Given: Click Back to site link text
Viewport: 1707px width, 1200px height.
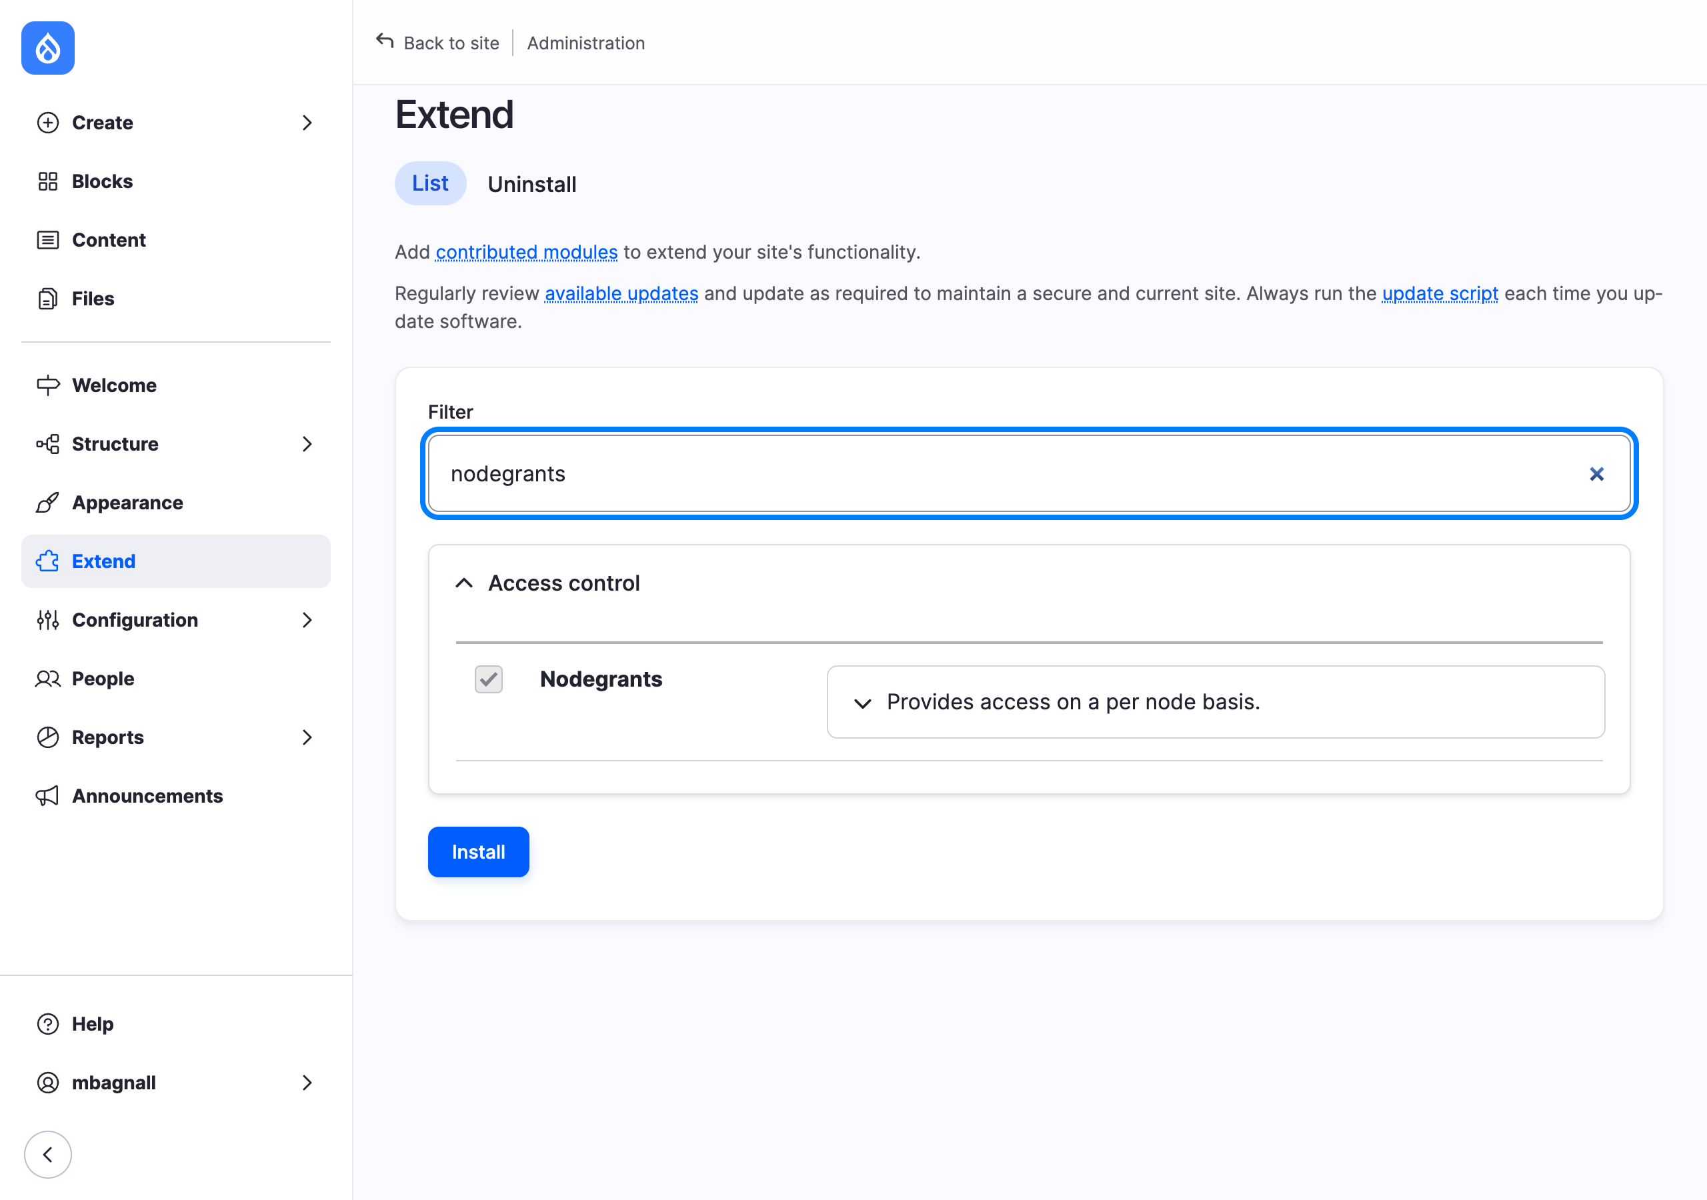Looking at the screenshot, I should coord(451,43).
